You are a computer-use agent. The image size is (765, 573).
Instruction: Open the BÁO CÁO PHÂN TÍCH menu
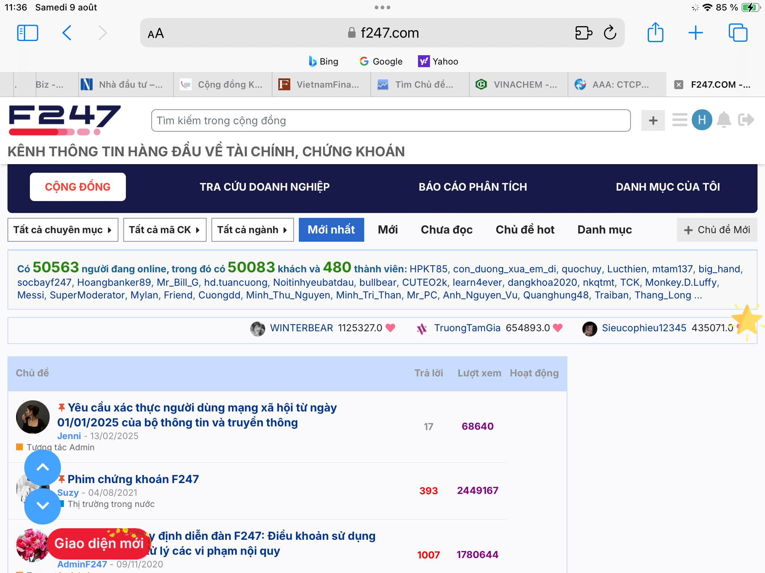coord(473,187)
